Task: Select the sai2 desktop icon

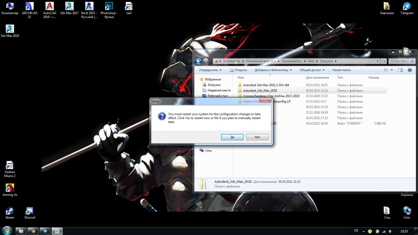Action: pos(129,8)
